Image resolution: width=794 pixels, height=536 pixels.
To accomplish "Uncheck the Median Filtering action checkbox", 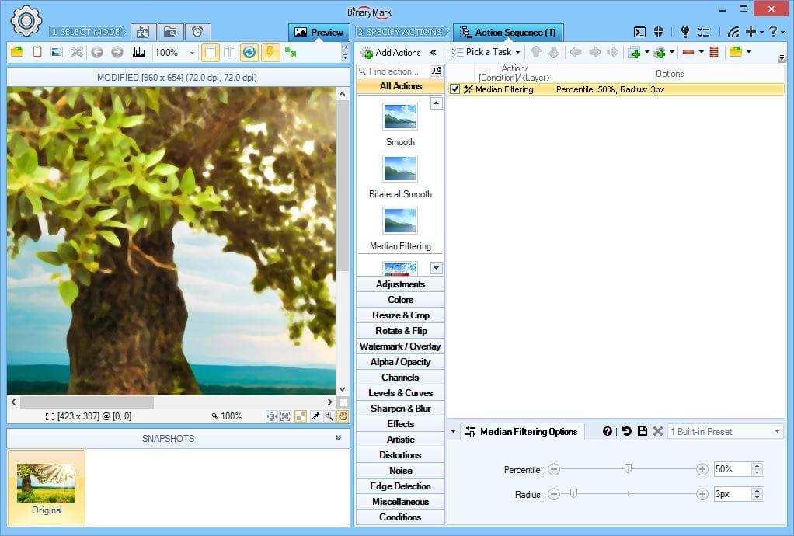I will pos(455,89).
